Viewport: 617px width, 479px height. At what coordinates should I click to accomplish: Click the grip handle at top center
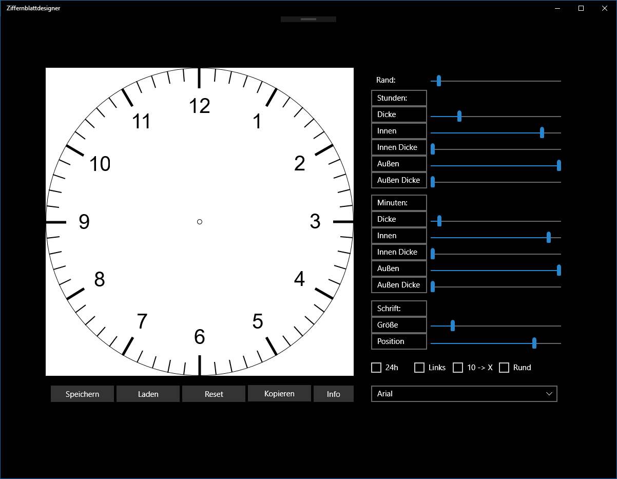point(308,19)
